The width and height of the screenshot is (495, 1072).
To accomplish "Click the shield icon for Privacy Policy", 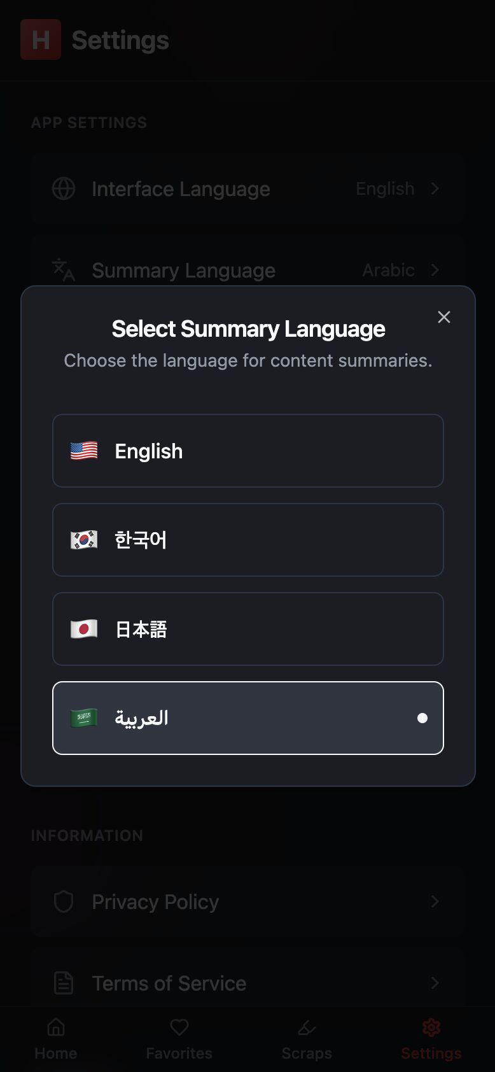I will click(x=64, y=901).
